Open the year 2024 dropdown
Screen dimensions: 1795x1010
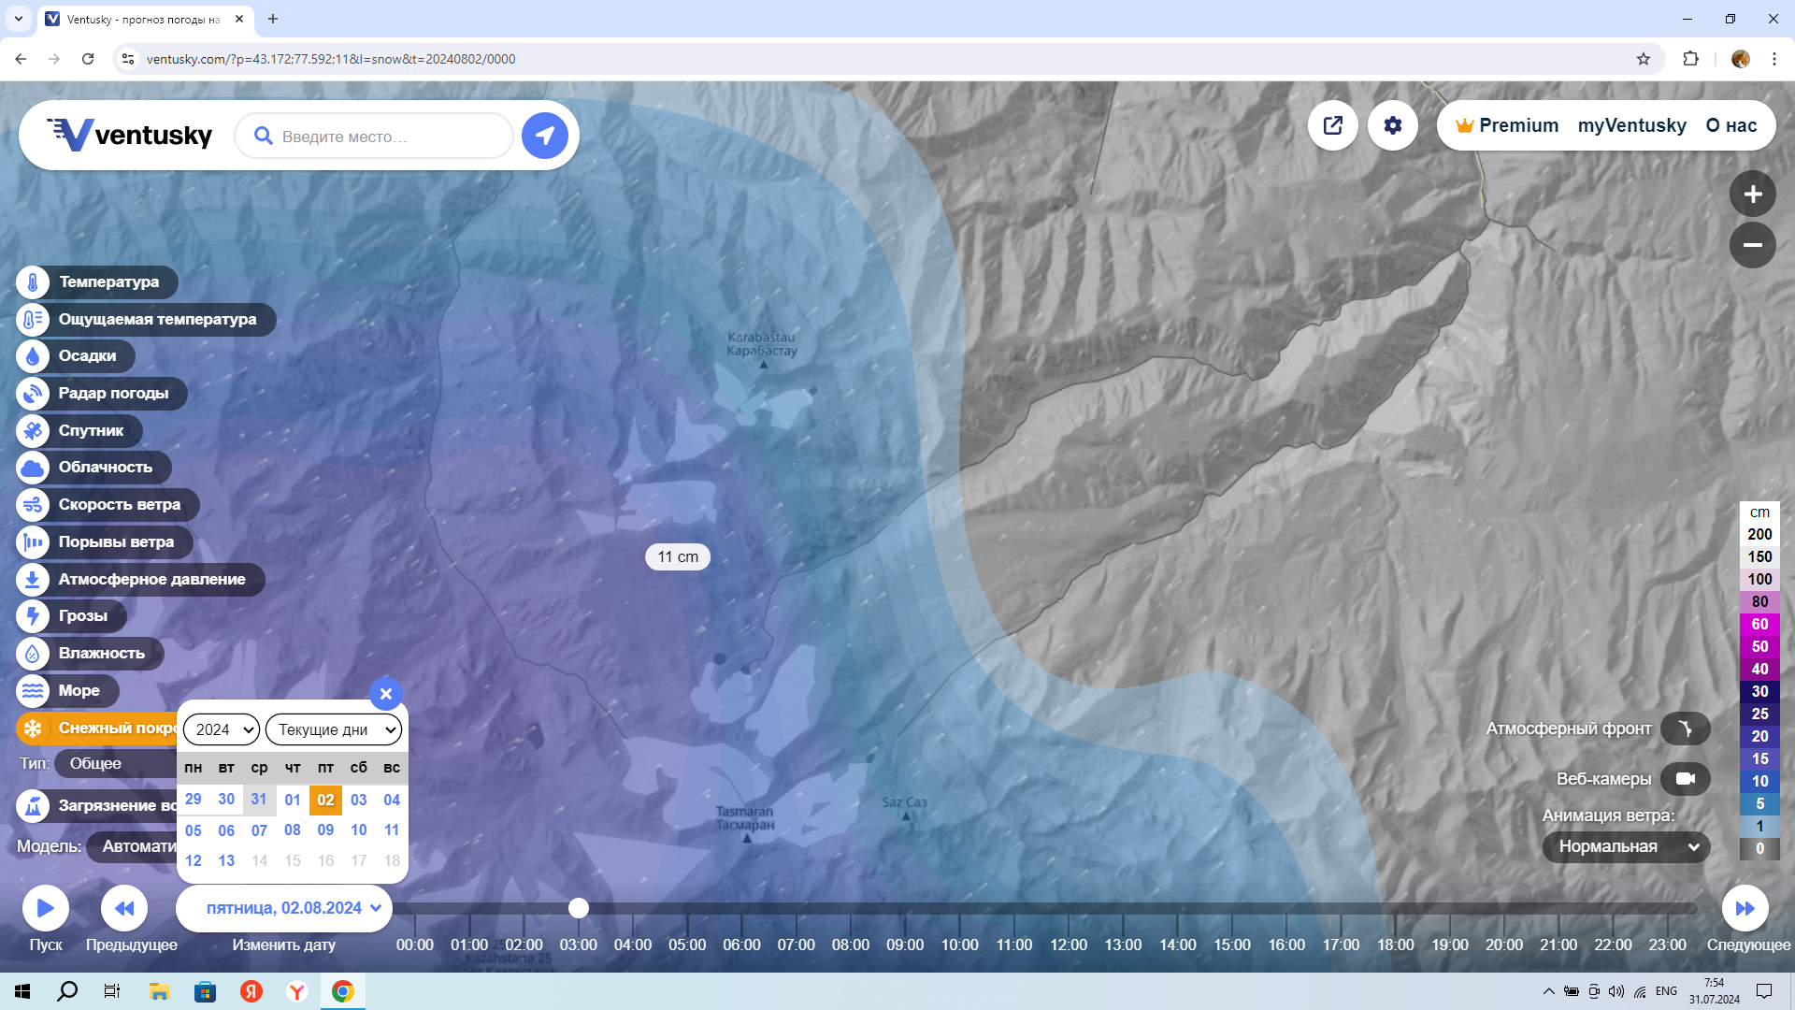coord(222,729)
